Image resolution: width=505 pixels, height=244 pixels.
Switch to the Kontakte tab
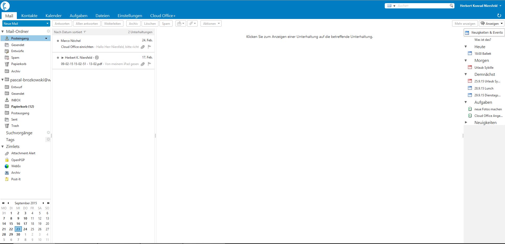click(x=29, y=16)
